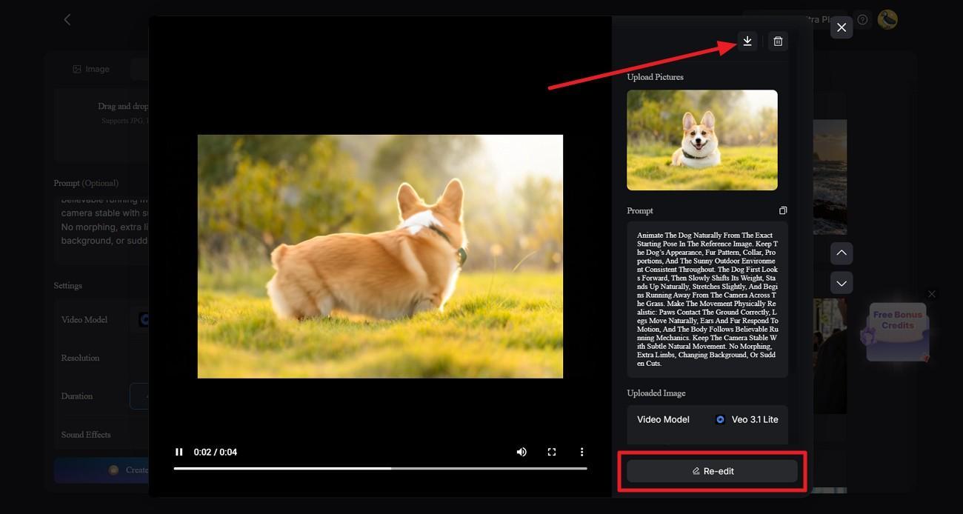Click the 0:02 / 0:04 time display

[216, 452]
